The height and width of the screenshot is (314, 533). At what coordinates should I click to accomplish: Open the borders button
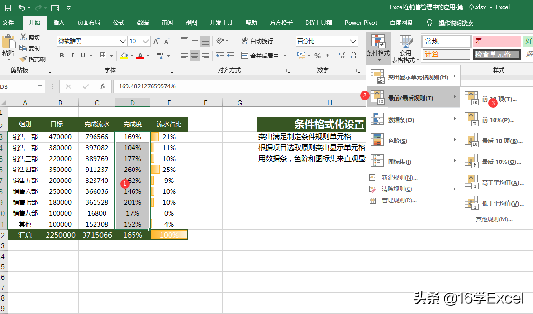point(104,56)
